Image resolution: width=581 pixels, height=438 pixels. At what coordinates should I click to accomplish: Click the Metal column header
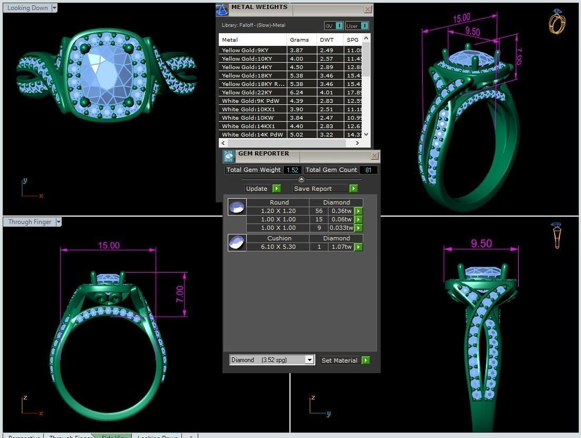click(x=253, y=40)
